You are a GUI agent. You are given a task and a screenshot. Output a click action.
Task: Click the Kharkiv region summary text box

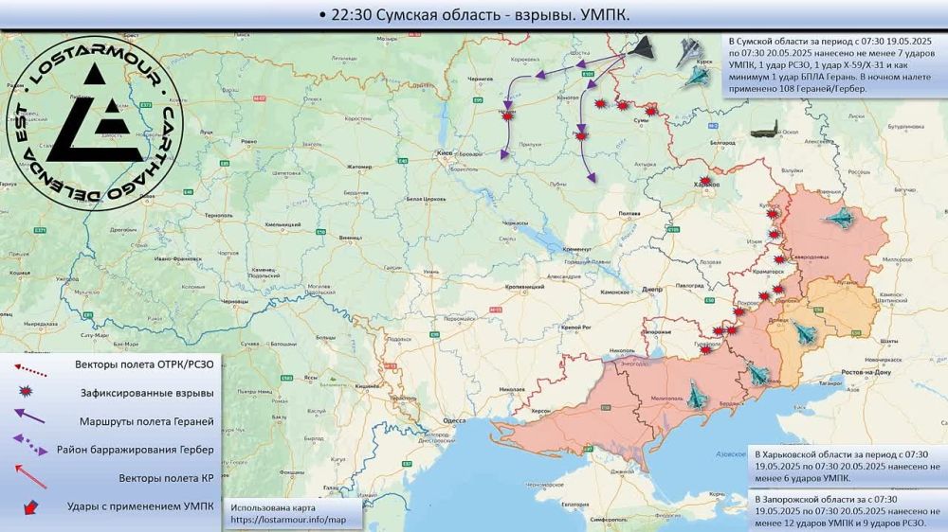pos(846,466)
